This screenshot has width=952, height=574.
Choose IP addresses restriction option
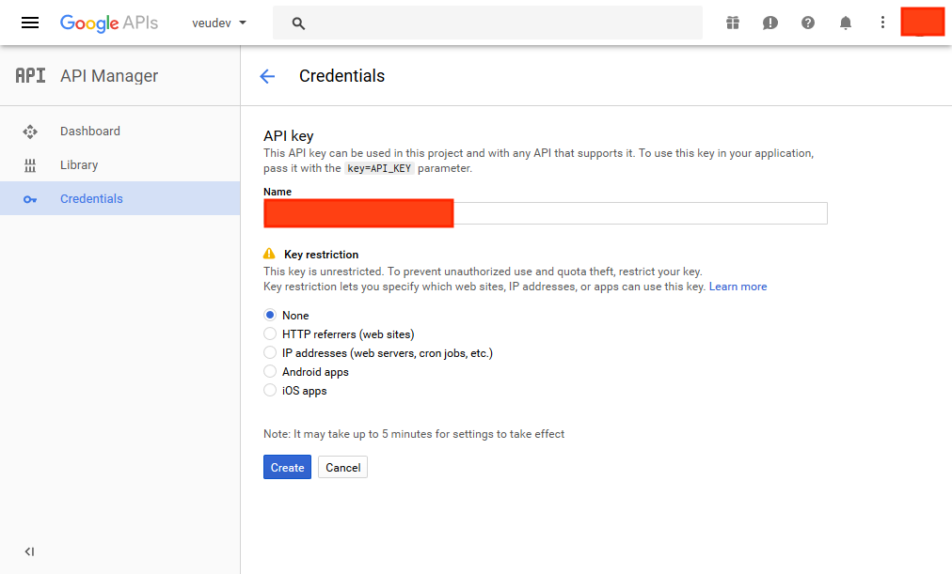pyautogui.click(x=270, y=353)
